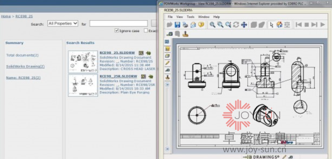Open the RCE98_25.SLDDRW result link
332x159 pixels.
tap(117, 53)
